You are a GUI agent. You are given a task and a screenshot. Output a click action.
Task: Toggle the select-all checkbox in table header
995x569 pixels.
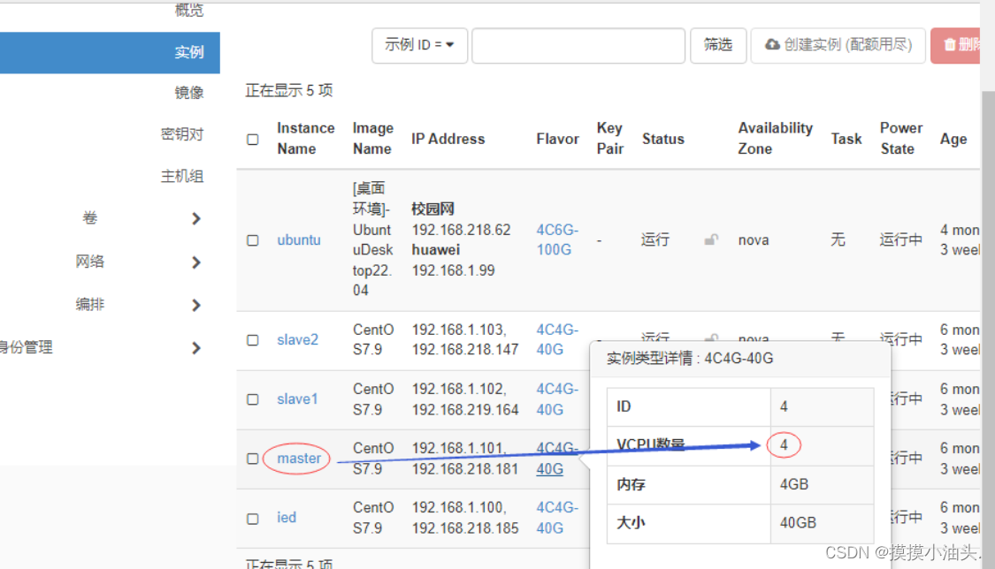pyautogui.click(x=252, y=139)
